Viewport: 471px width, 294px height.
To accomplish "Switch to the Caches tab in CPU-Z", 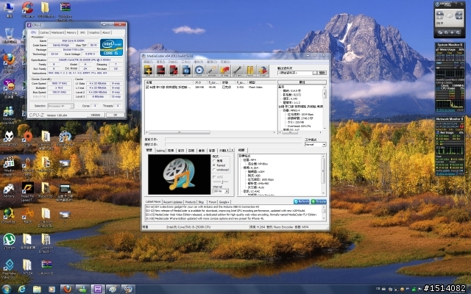I will tap(44, 32).
